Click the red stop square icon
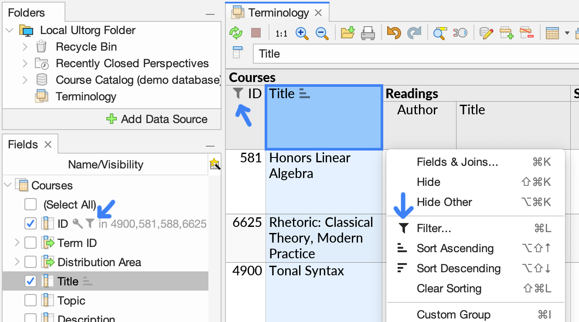579x322 pixels. 255,32
